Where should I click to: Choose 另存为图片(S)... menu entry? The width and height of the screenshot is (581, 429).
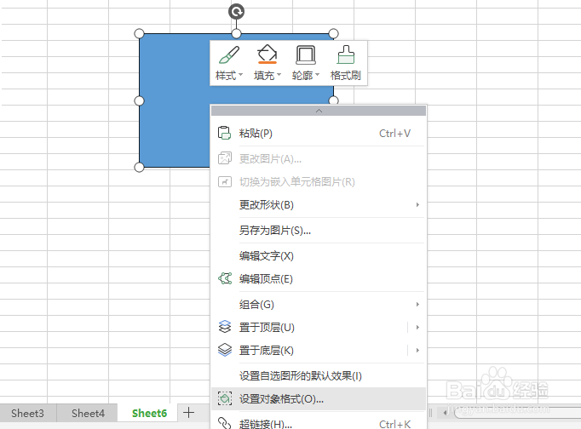pyautogui.click(x=319, y=230)
